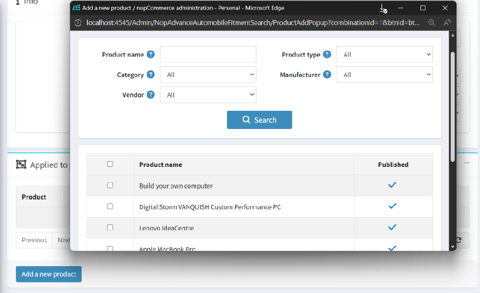Click the Edge downloads icon in title bar
The width and height of the screenshot is (480, 293).
[383, 8]
